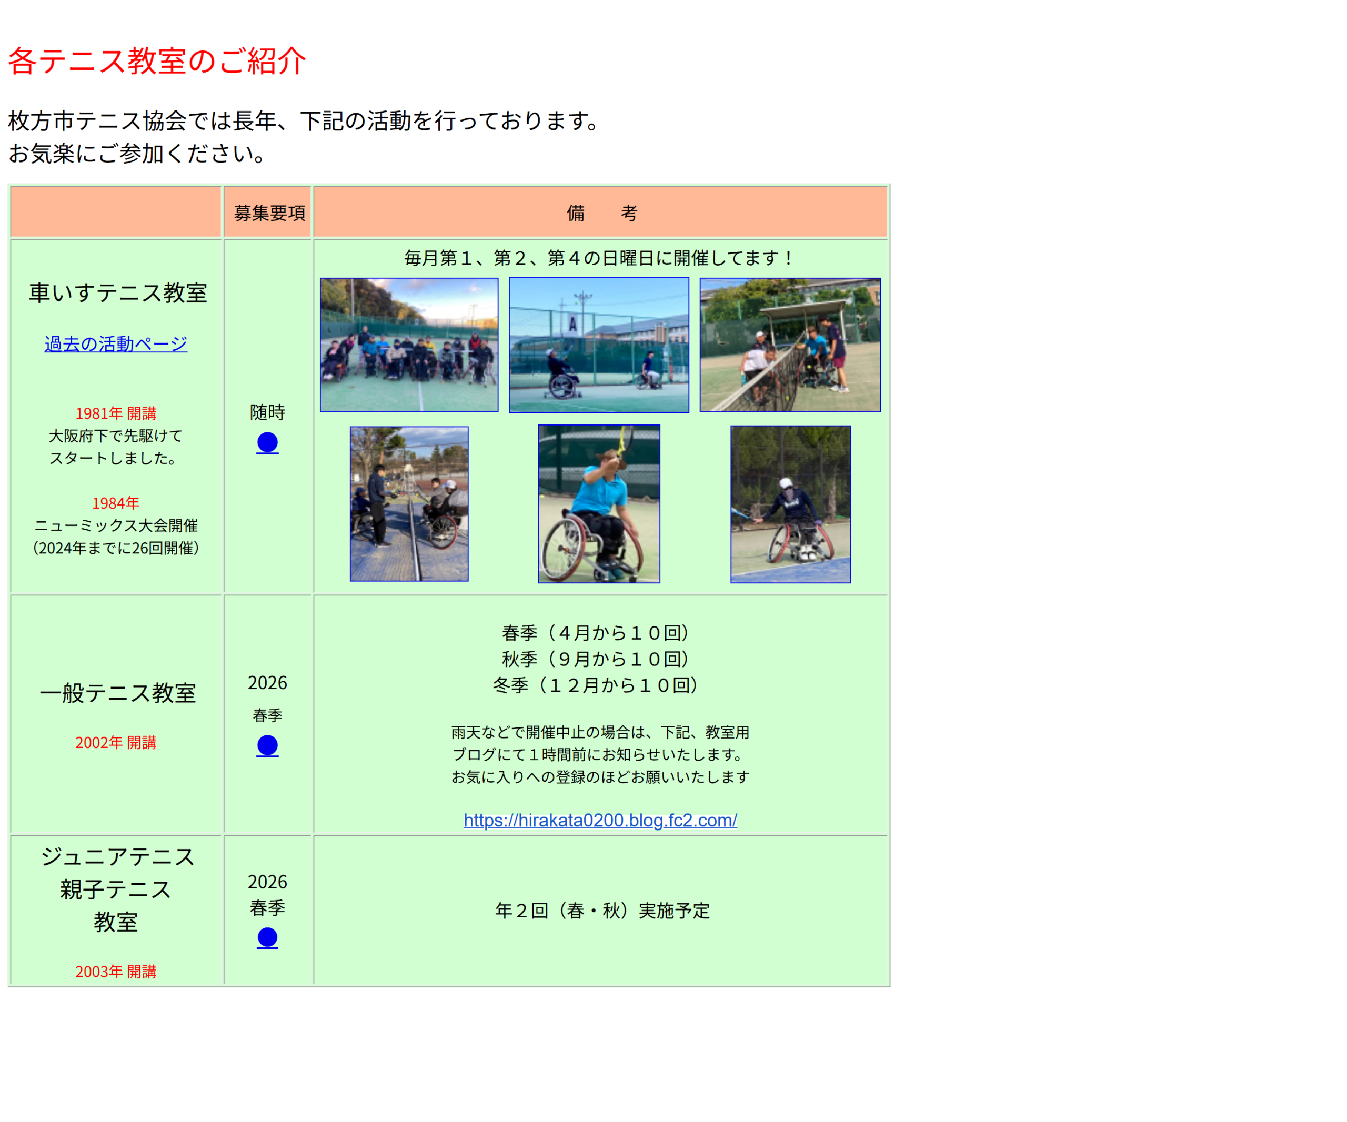Viewport: 1347px width, 1122px height.
Task: Click 年２回（春・秋）実施予定 text
Action: [x=602, y=911]
